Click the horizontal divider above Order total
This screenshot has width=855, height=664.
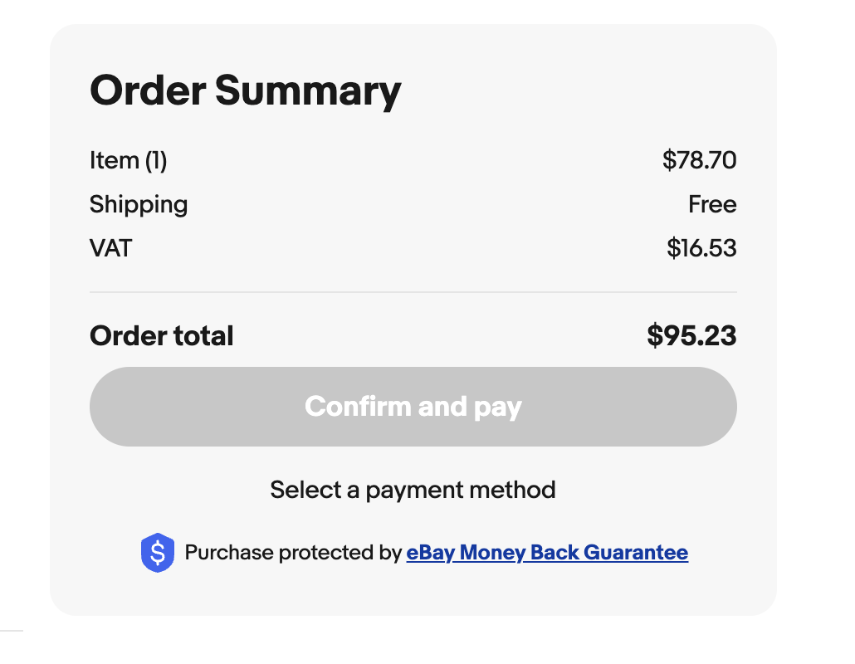point(413,292)
